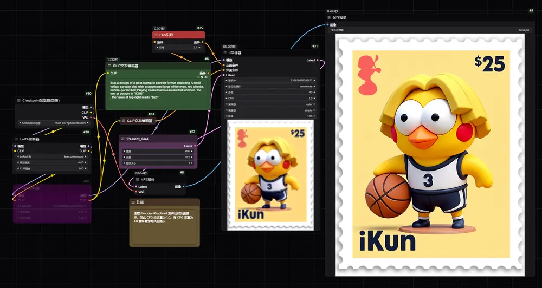542x288 pixels.
Task: Open the 保存图像 node menu icon
Action: click(329, 17)
